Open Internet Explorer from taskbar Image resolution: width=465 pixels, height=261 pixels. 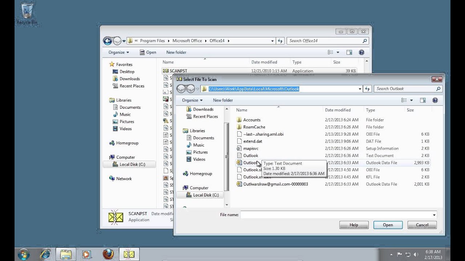(x=45, y=254)
